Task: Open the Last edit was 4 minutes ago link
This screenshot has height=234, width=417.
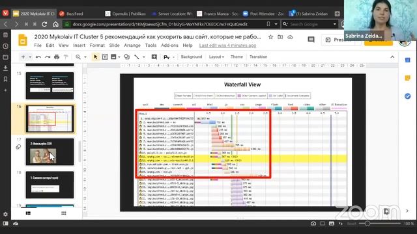Action: coord(227,45)
